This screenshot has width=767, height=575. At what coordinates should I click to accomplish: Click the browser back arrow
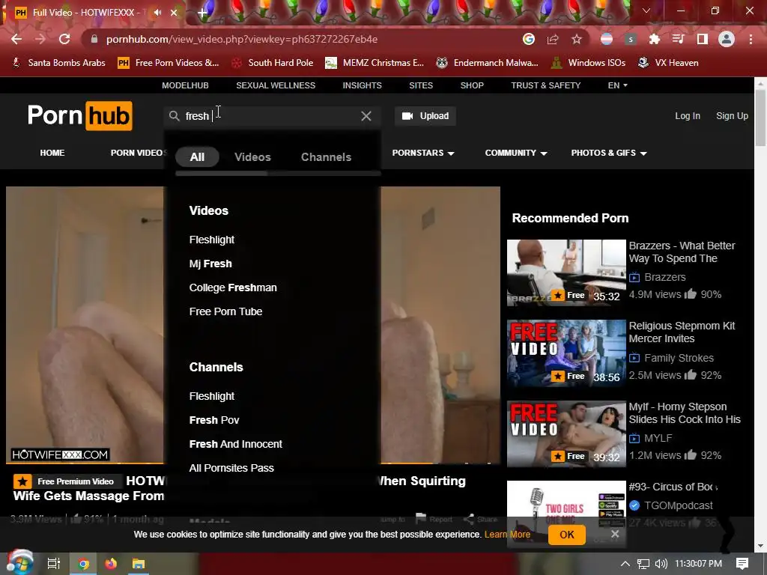16,39
